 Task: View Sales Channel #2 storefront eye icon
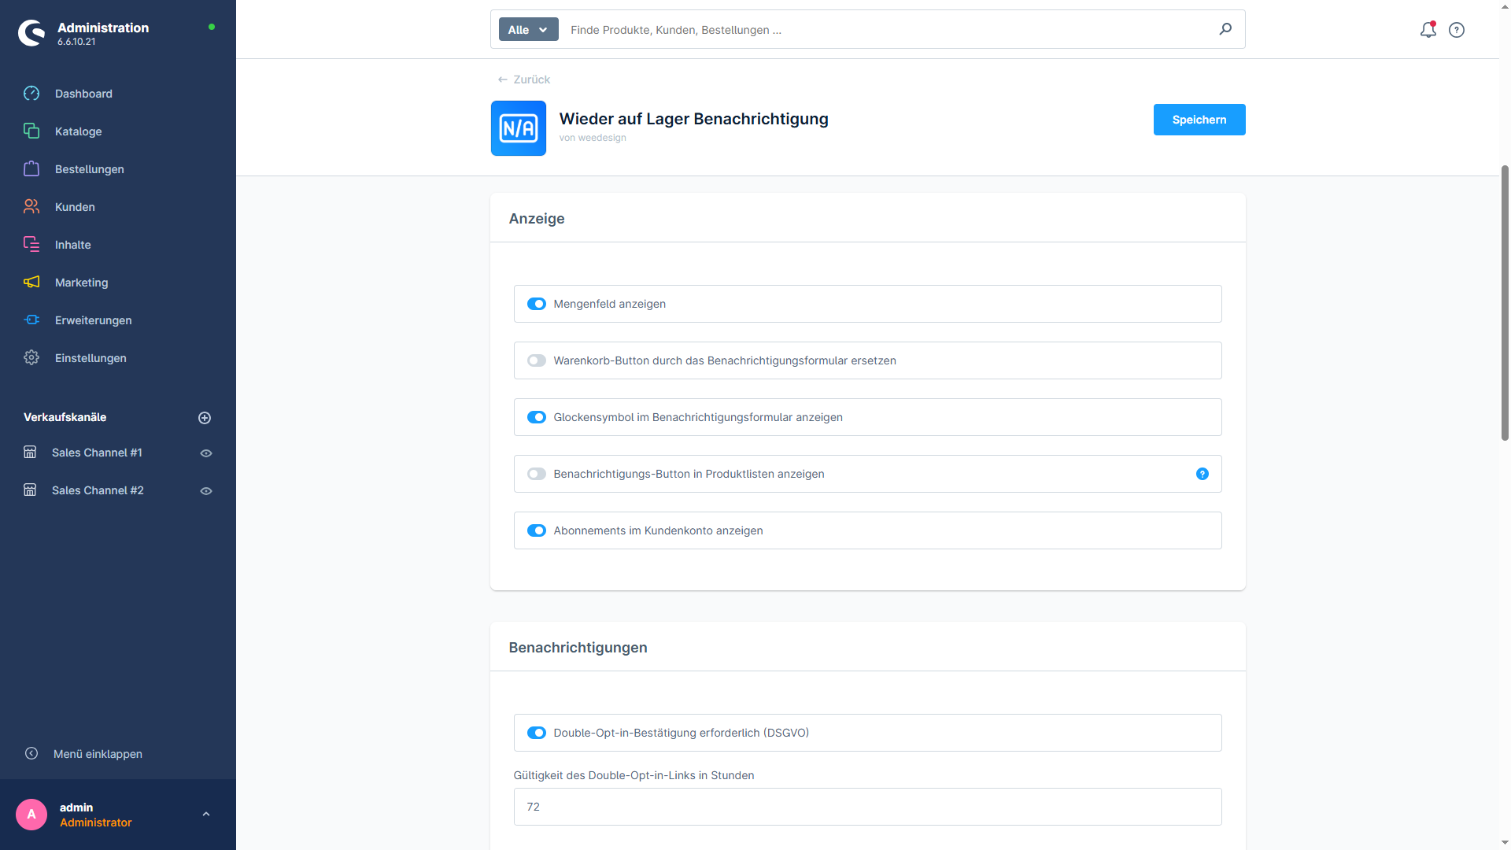point(206,491)
